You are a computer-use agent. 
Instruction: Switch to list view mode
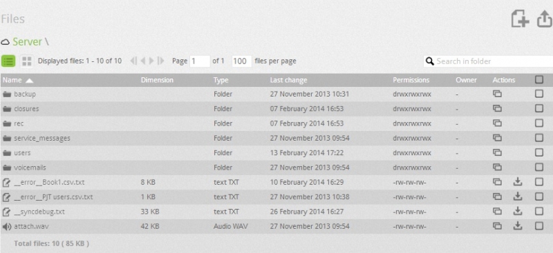pyautogui.click(x=8, y=61)
